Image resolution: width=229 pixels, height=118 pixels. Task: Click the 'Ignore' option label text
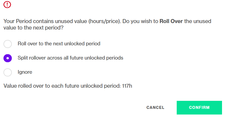[25, 72]
